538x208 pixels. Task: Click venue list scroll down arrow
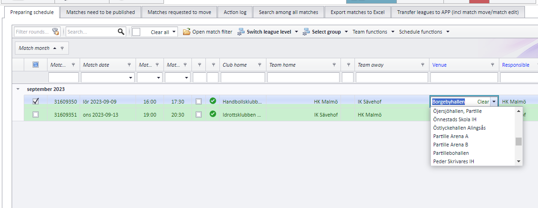(x=518, y=161)
